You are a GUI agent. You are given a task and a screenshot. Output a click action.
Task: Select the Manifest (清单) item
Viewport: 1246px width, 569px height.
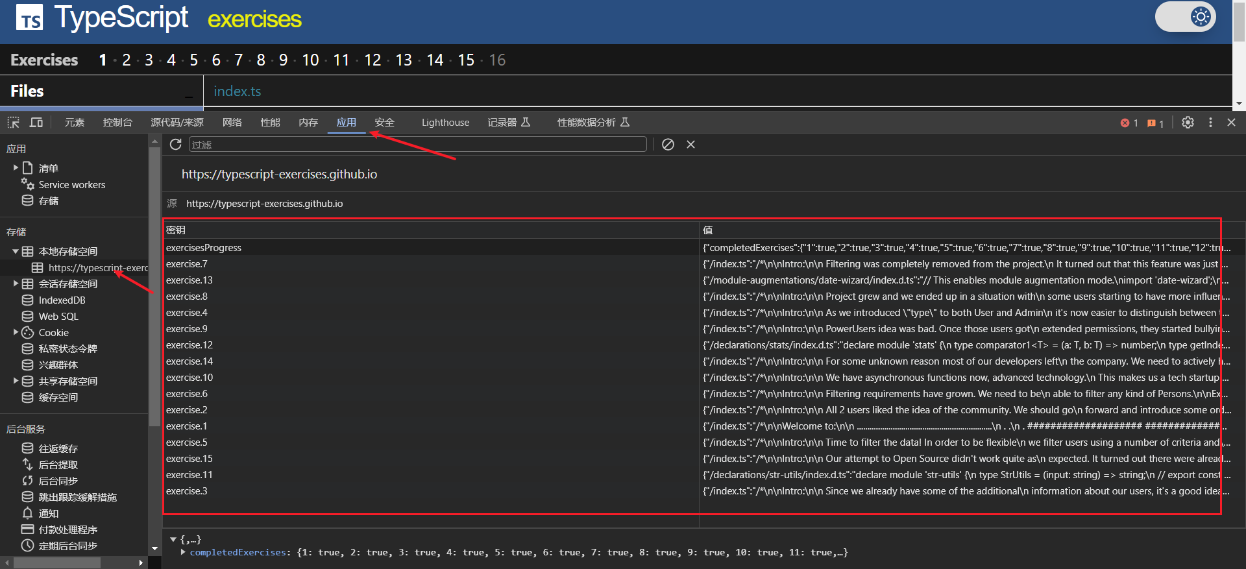click(x=48, y=168)
